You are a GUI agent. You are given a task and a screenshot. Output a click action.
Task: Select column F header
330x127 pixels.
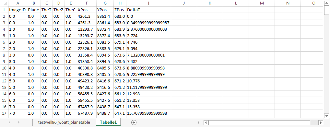click(x=87, y=3)
